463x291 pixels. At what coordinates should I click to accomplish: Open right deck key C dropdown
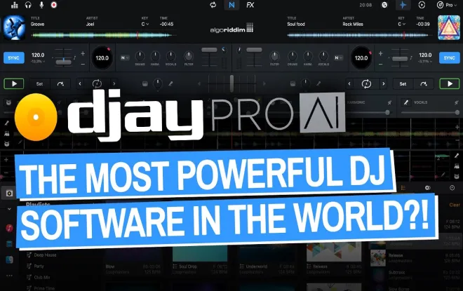[x=401, y=25]
